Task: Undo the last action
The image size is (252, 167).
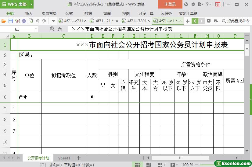Action: [38, 21]
